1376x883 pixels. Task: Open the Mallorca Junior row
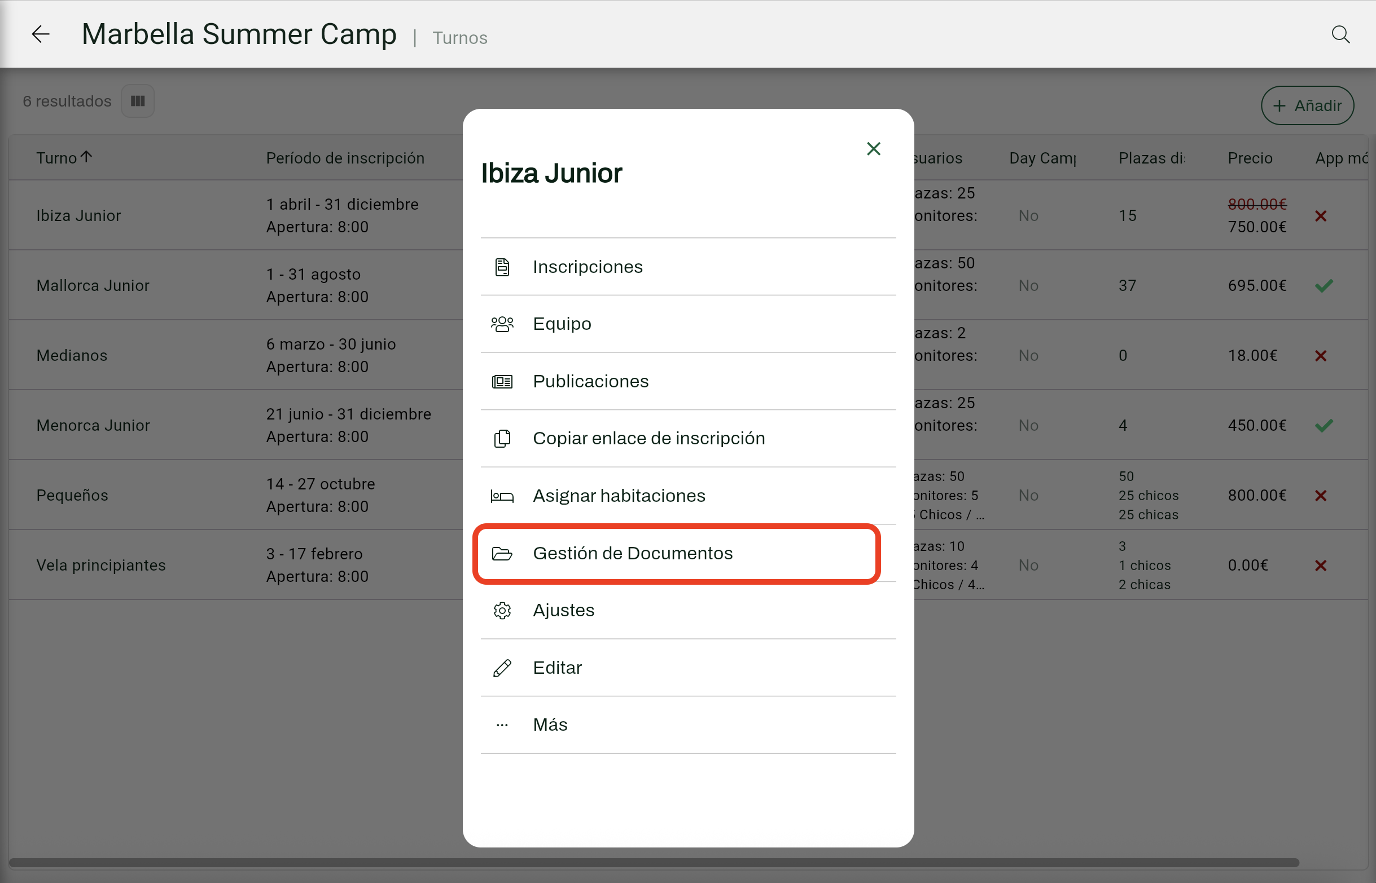click(93, 285)
